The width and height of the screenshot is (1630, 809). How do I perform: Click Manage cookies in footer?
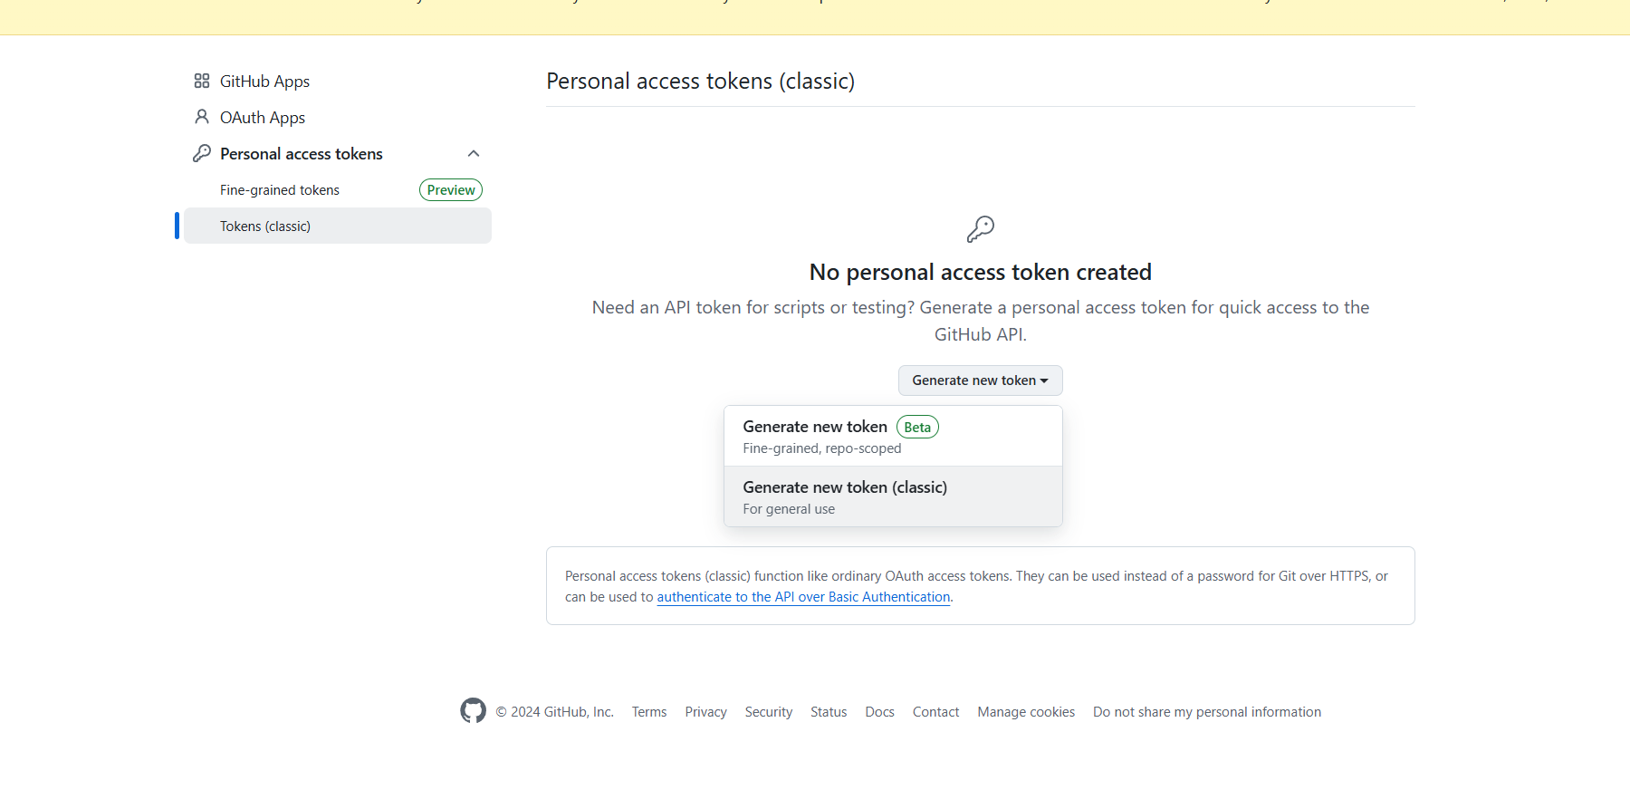pos(1026,712)
